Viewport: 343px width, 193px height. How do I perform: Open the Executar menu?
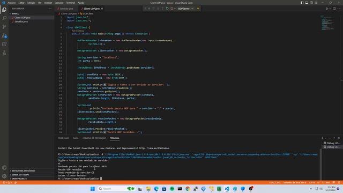tap(59, 3)
